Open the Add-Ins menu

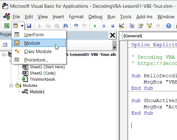(x=144, y=17)
